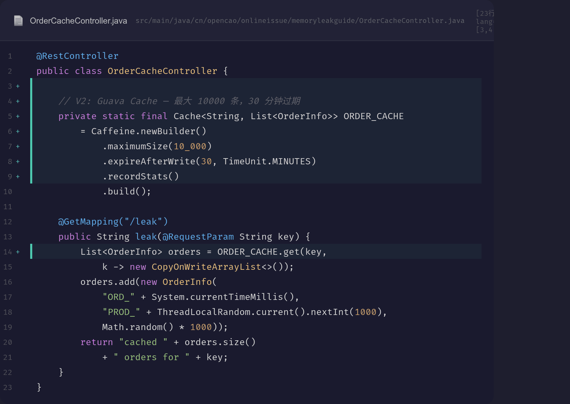Click the "cached " string literal
Image resolution: width=570 pixels, height=404 pixels.
coord(143,342)
